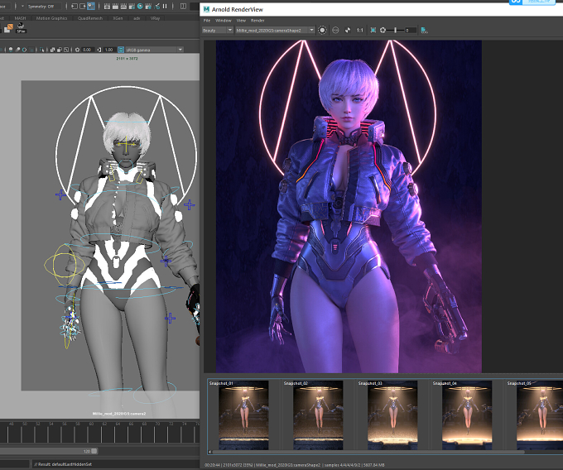Toggle X-ray joints icon in viewport toolbar
This screenshot has height=470, width=563.
click(66, 50)
